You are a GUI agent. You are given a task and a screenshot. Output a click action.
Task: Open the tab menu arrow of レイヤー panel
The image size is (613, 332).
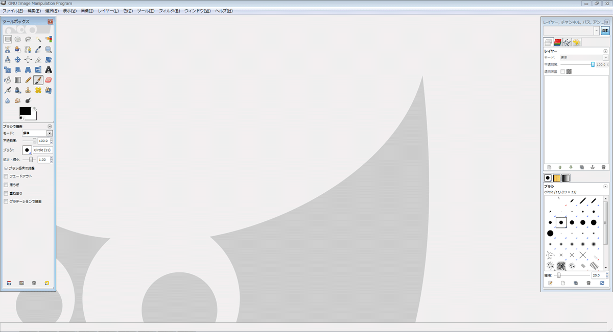tap(605, 51)
